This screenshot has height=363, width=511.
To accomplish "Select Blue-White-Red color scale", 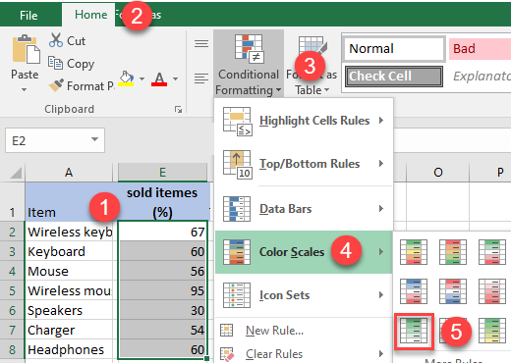I will coord(414,291).
